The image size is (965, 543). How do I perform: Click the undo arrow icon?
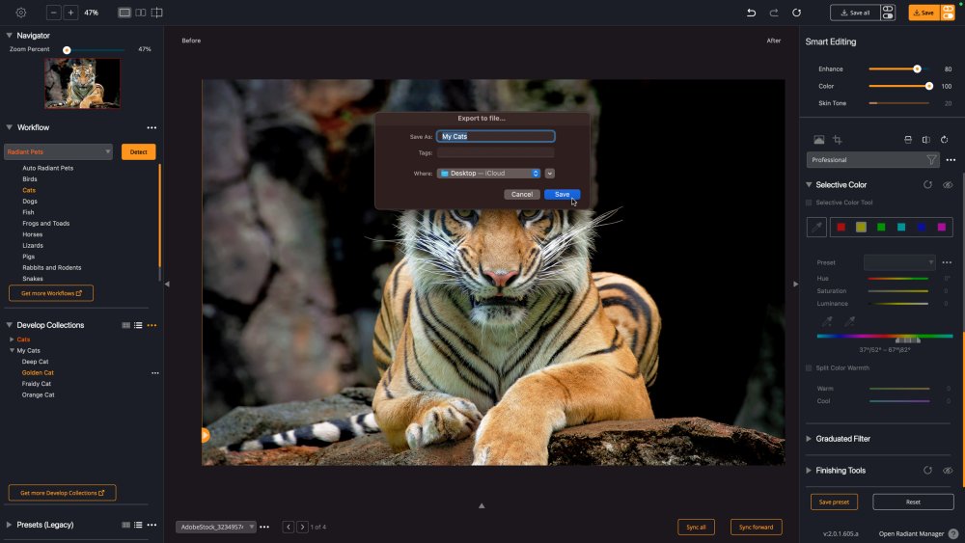(751, 13)
